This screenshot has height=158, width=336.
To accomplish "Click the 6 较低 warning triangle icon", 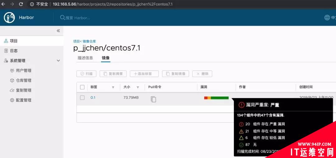I will (241, 138).
